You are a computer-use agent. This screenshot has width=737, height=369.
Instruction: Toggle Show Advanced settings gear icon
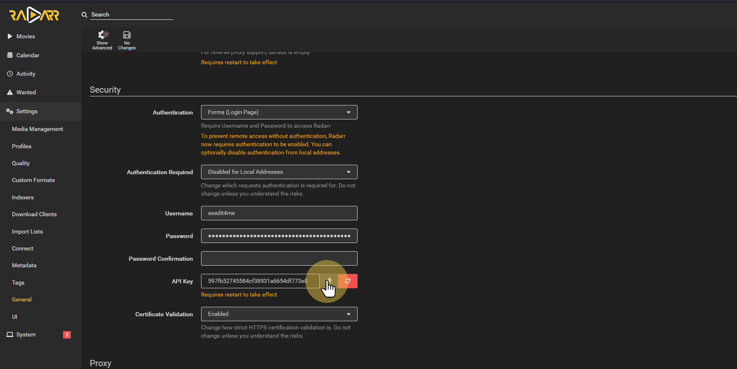[x=102, y=35]
